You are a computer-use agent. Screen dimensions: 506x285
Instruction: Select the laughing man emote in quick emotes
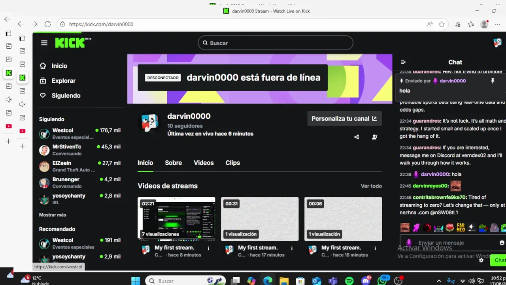click(x=405, y=228)
